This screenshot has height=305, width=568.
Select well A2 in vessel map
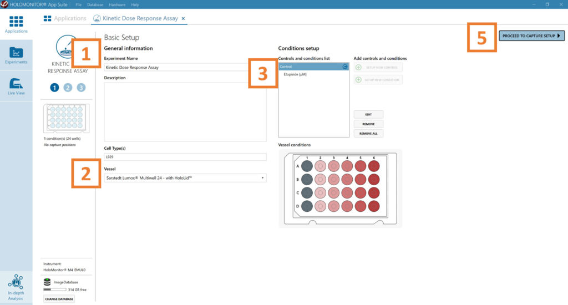(320, 166)
